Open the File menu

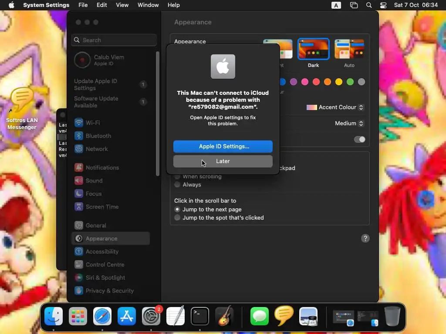(x=83, y=5)
